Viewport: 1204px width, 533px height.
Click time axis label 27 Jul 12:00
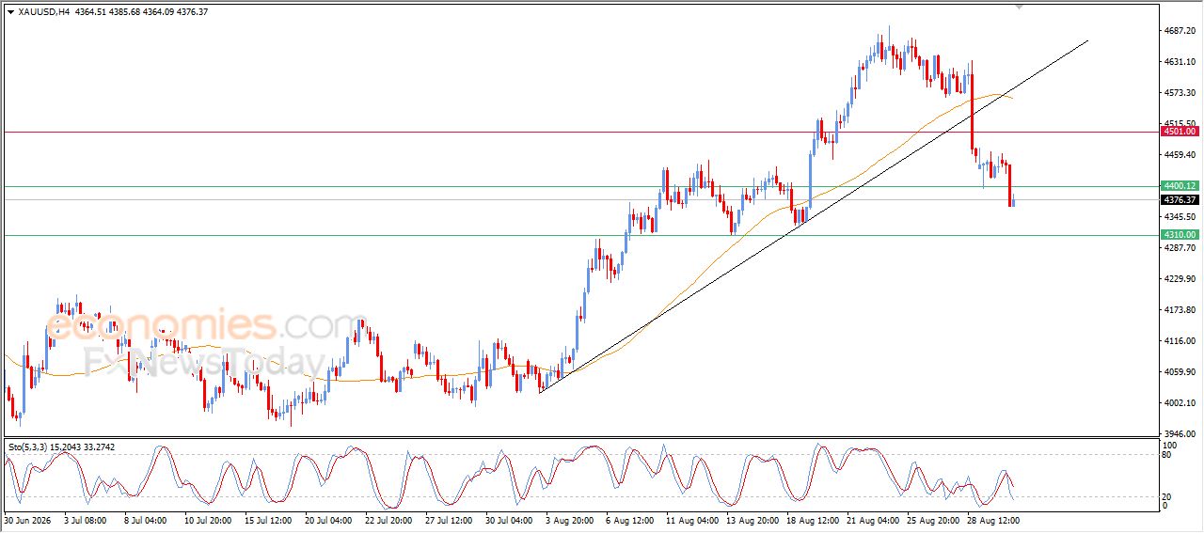click(x=448, y=519)
